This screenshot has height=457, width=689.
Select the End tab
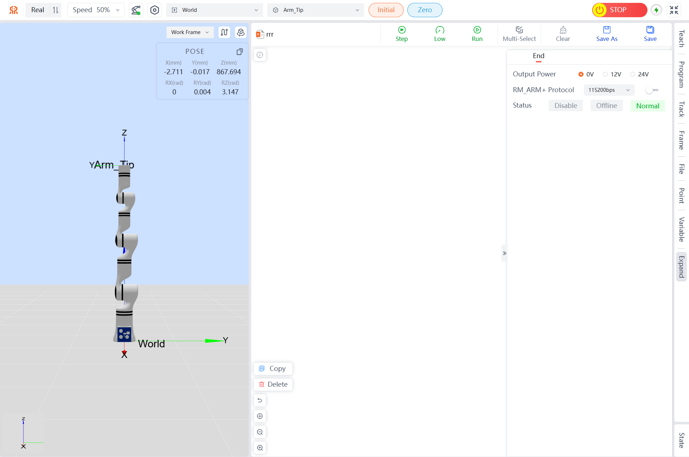[538, 56]
